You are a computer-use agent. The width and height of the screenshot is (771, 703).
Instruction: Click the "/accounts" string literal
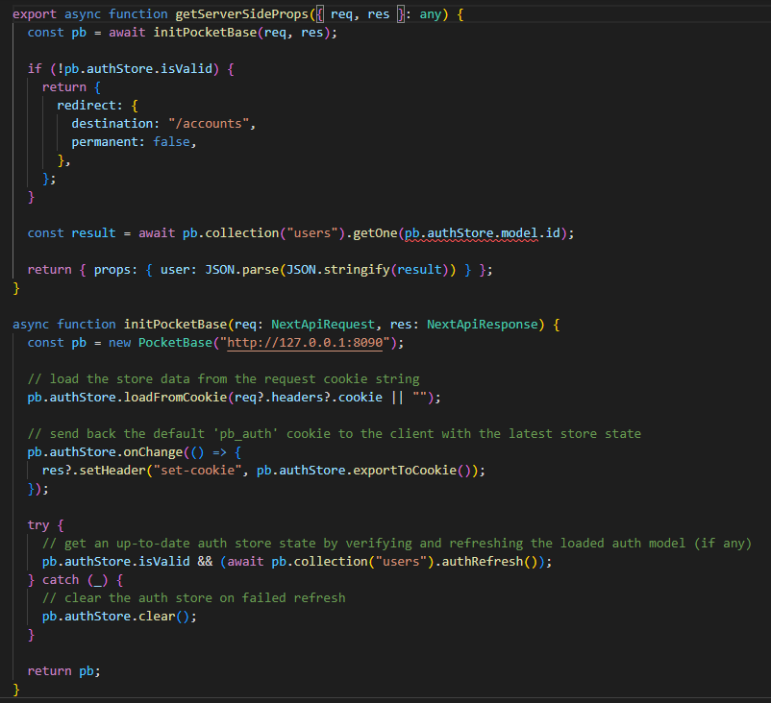click(209, 123)
